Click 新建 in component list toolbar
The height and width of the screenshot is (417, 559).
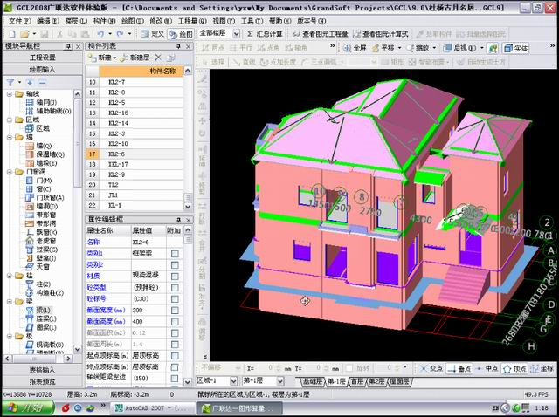(101, 58)
